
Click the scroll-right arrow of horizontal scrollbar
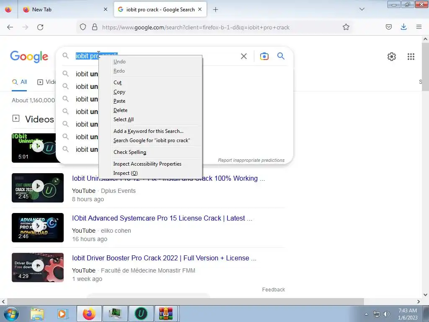click(x=419, y=302)
